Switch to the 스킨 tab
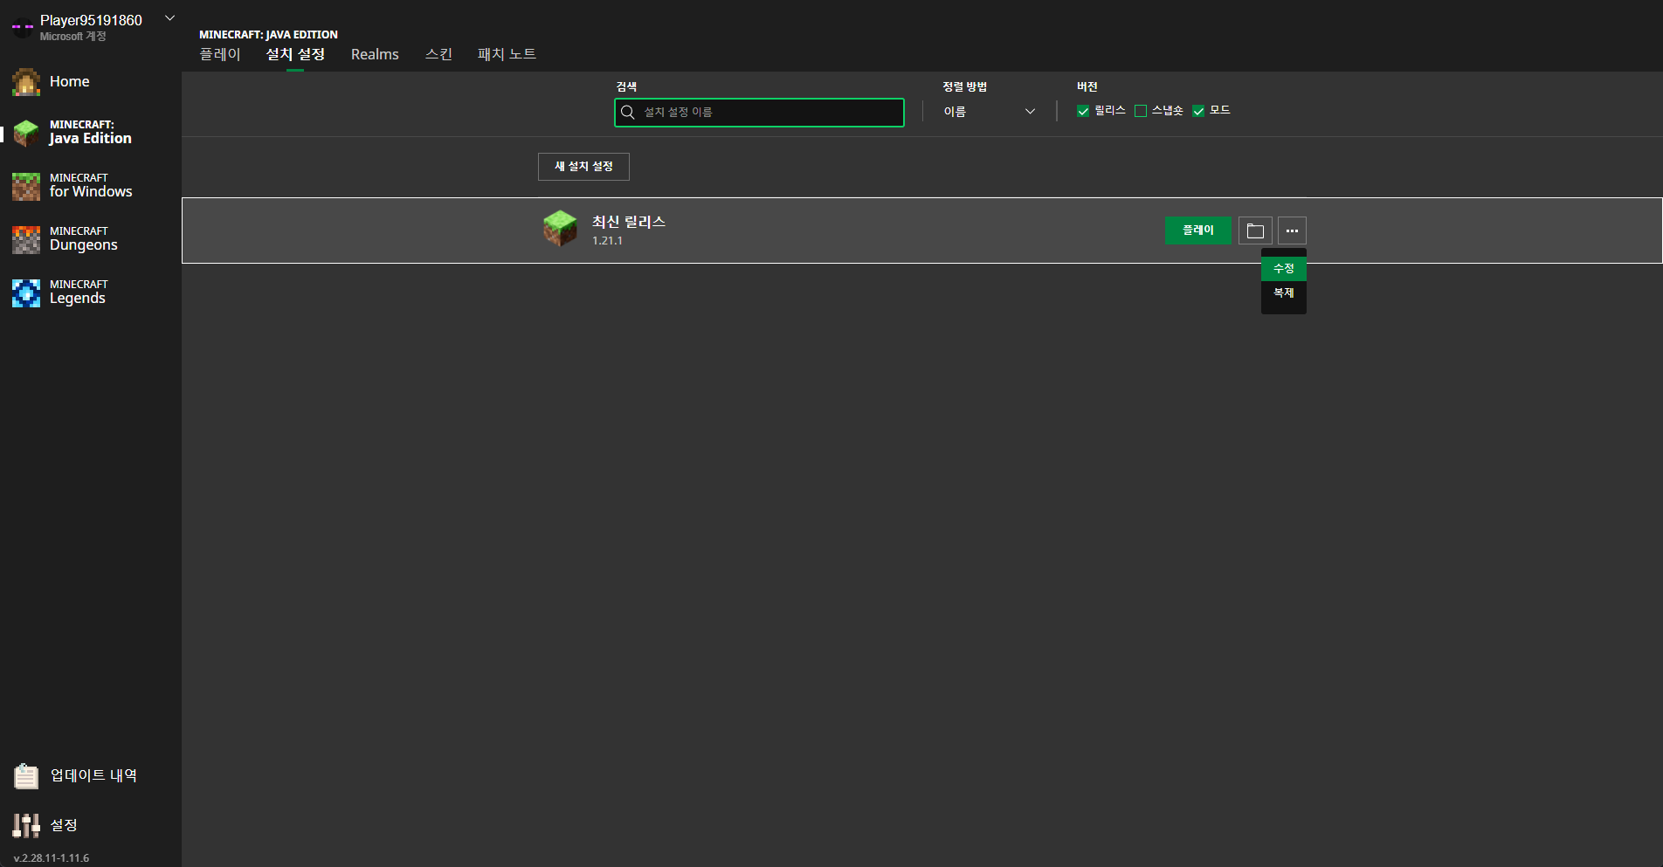The height and width of the screenshot is (867, 1663). tap(438, 54)
